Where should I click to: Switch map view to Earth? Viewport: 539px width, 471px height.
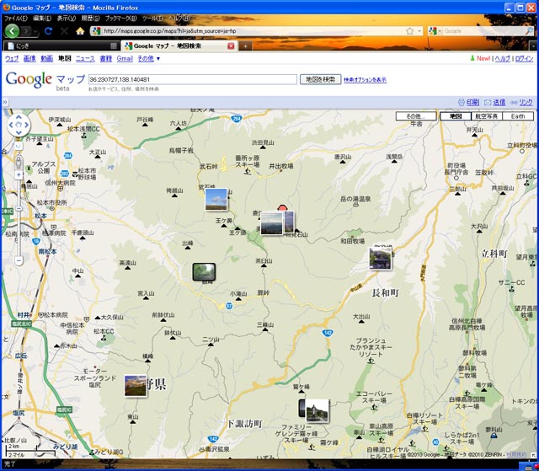[x=518, y=116]
